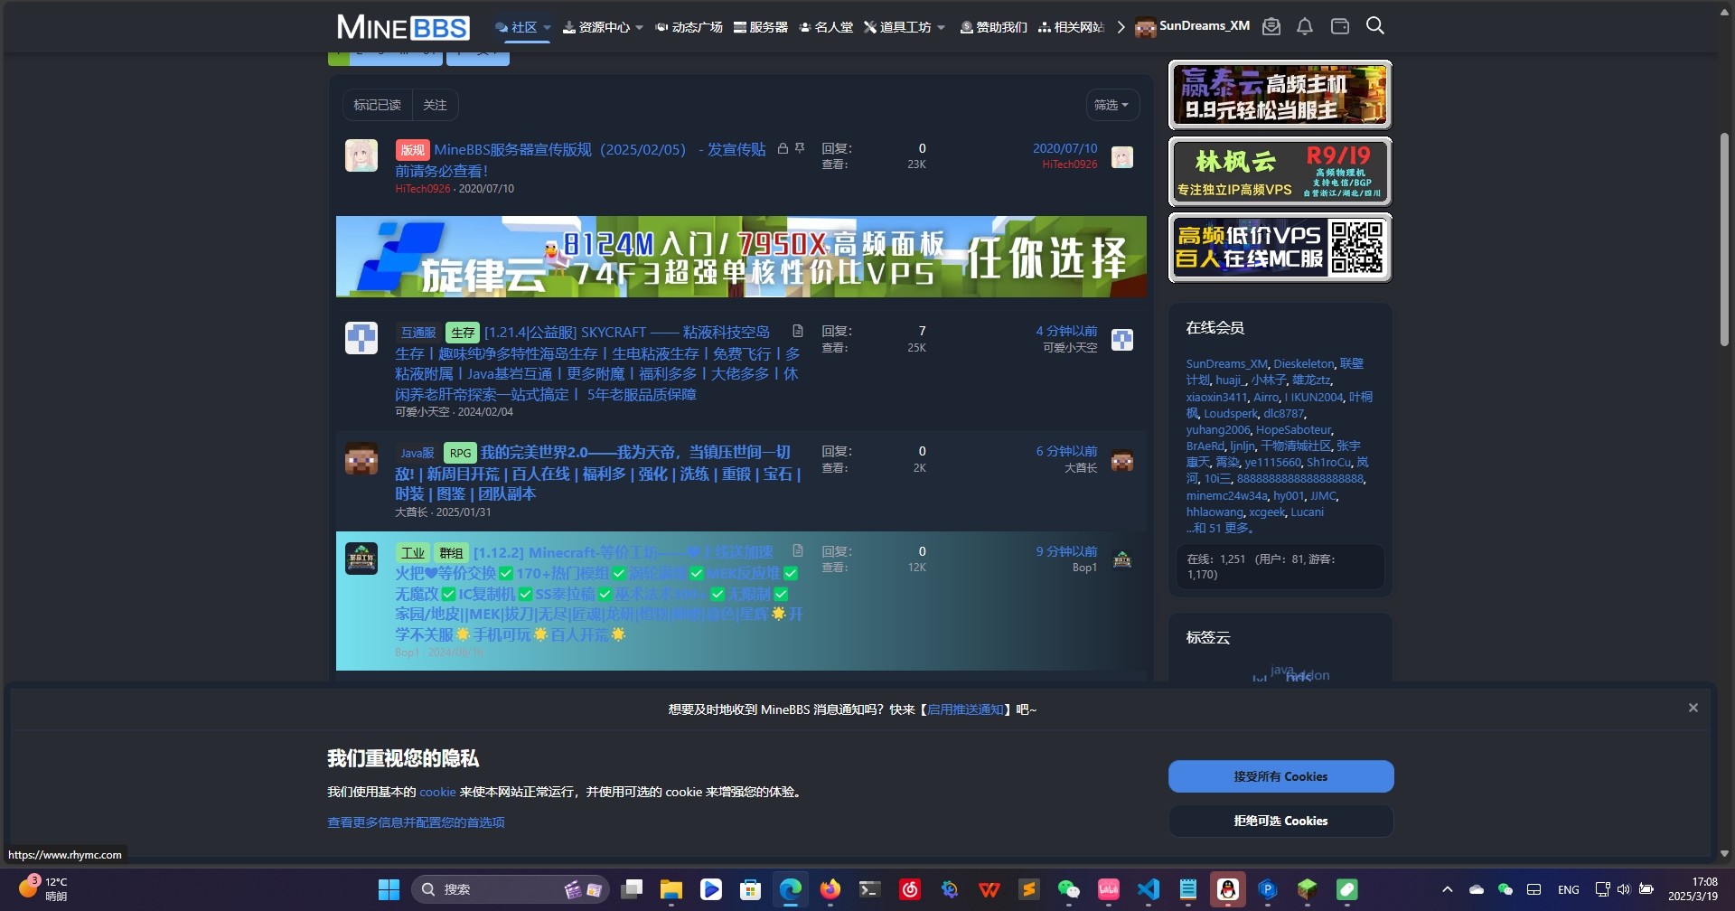This screenshot has width=1735, height=911.
Task: Click last-poster avatar for Bop1
Action: coord(1122,559)
